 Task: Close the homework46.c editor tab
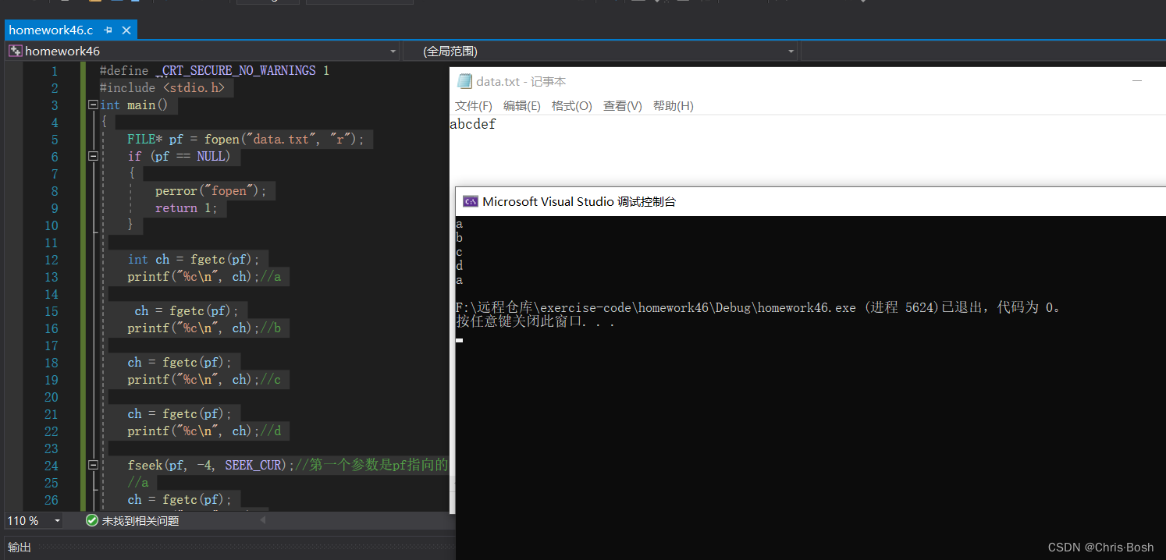125,30
